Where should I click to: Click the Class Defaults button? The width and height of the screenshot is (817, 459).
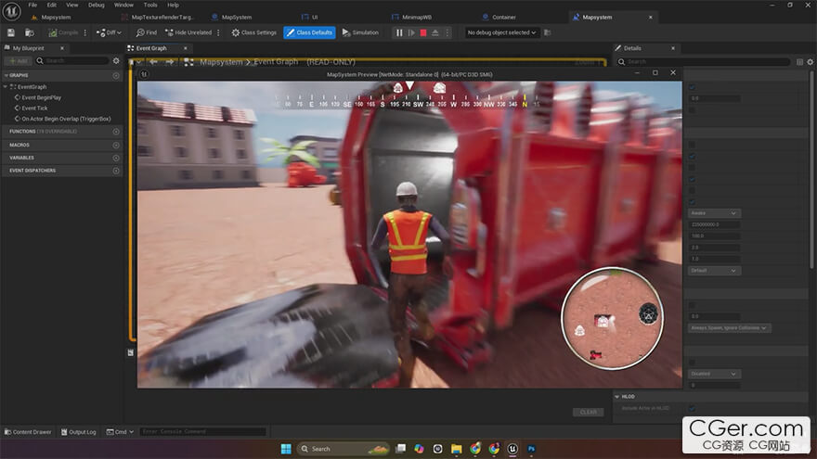pyautogui.click(x=309, y=32)
